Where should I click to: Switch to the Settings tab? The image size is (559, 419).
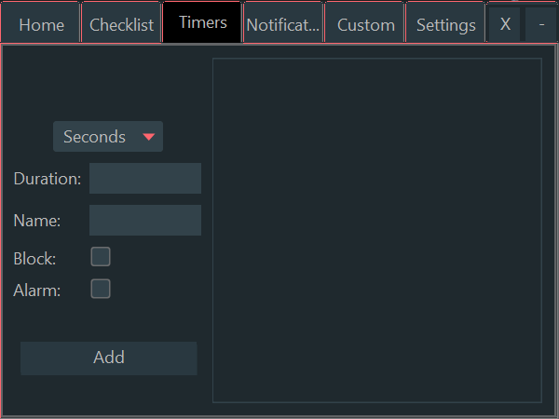click(445, 25)
